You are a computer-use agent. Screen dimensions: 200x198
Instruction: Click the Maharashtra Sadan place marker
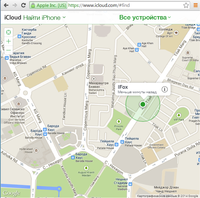pos(94,79)
